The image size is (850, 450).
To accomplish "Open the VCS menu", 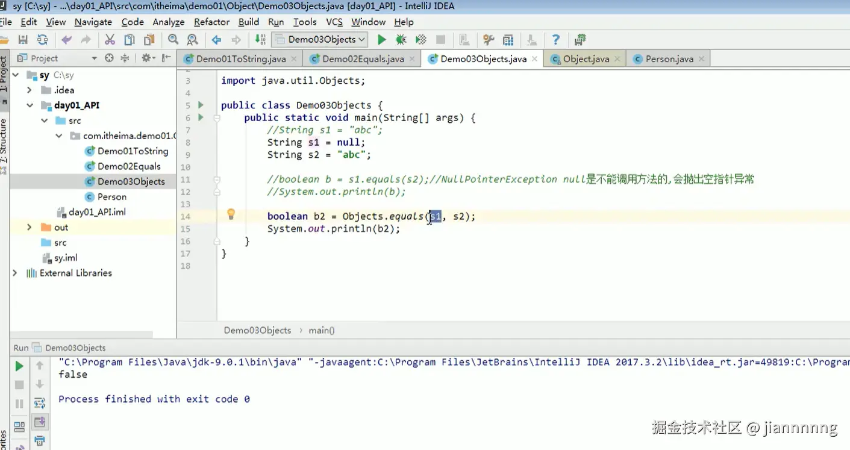I will click(334, 22).
